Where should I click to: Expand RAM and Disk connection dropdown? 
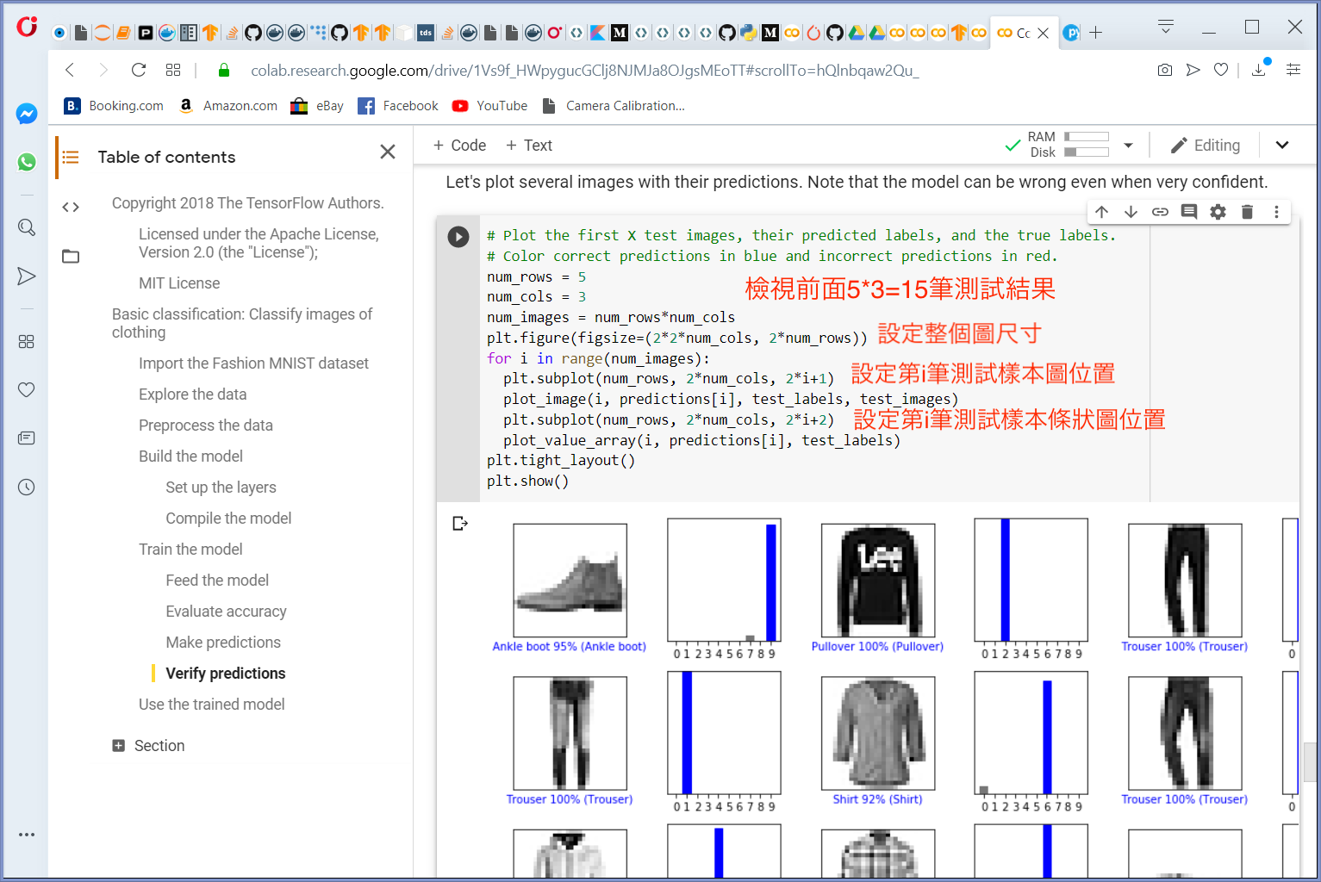click(x=1128, y=146)
